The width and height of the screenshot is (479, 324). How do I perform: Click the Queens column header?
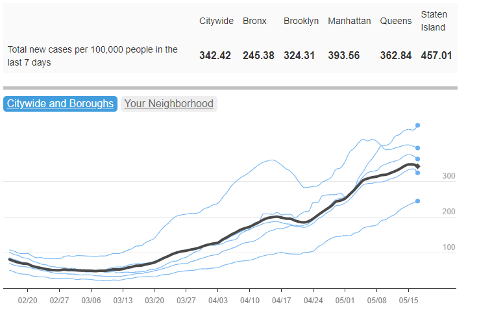coord(396,21)
